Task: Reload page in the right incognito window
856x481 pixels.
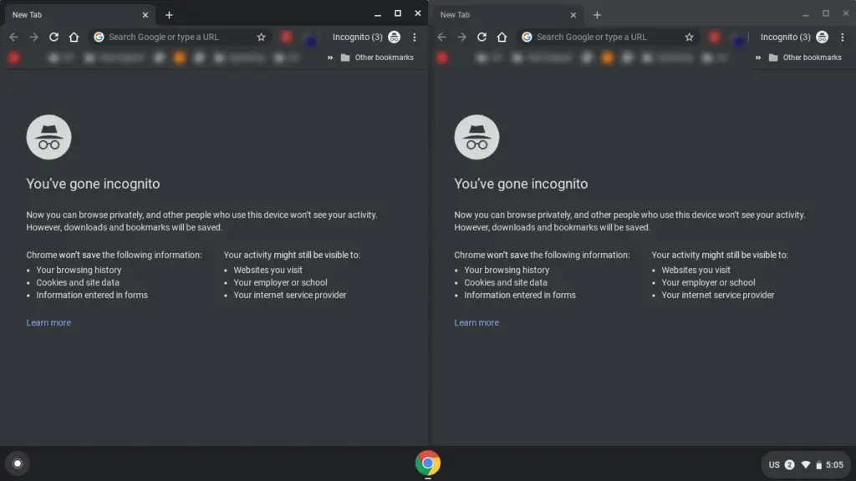Action: pyautogui.click(x=481, y=37)
